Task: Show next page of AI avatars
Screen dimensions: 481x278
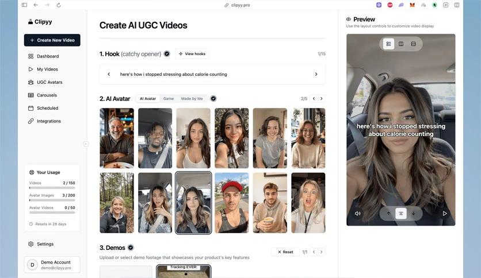Action: coord(322,99)
